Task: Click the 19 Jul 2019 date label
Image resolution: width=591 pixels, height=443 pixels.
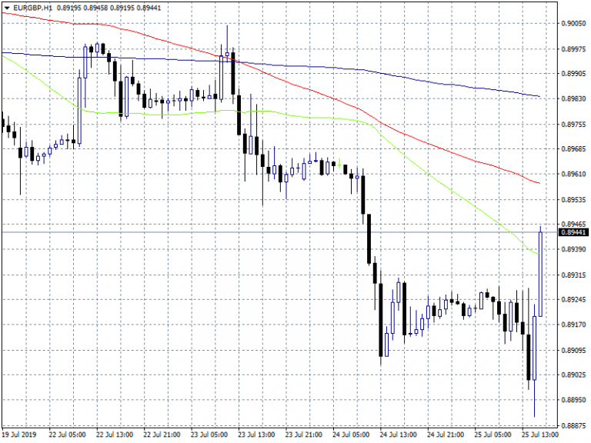Action: coord(21,435)
